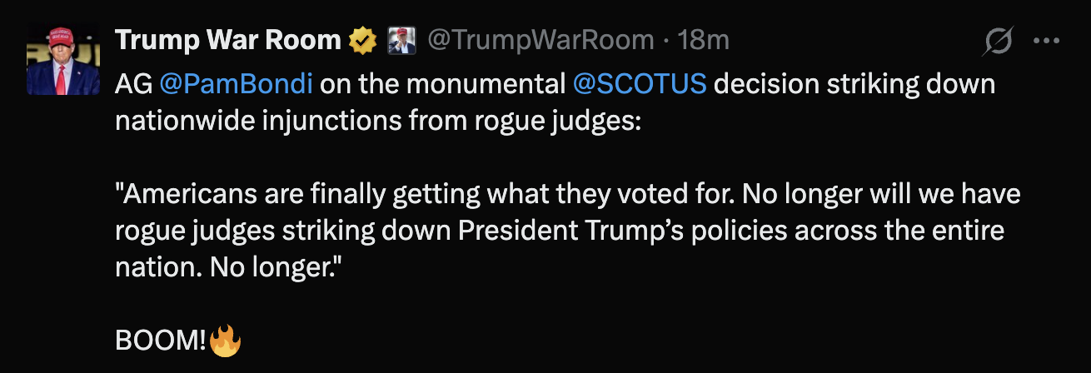
Task: Click the small affiliate badge image beside the checkmark
Action: [x=401, y=40]
